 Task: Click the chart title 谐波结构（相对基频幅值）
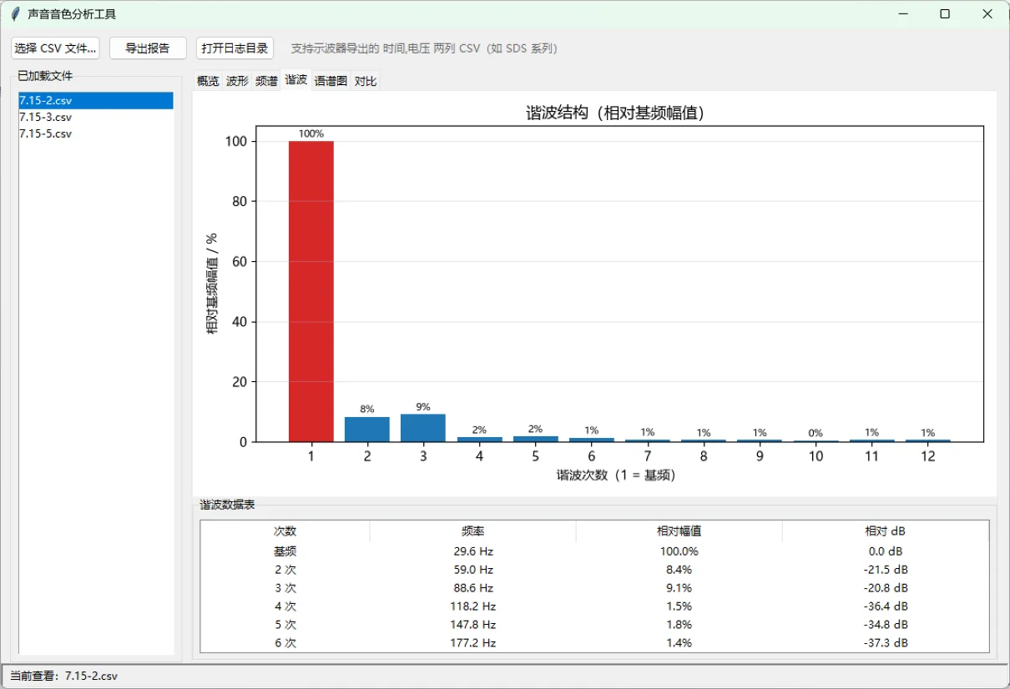[616, 113]
